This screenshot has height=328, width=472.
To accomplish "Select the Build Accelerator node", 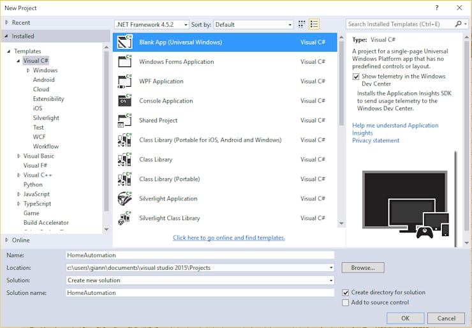I will click(x=46, y=223).
